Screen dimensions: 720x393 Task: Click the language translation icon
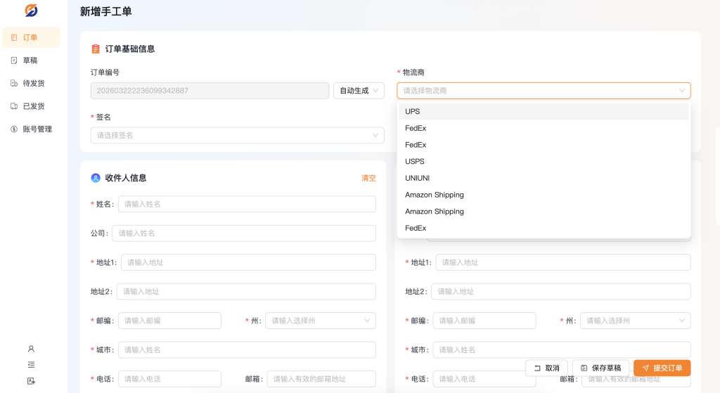click(31, 381)
